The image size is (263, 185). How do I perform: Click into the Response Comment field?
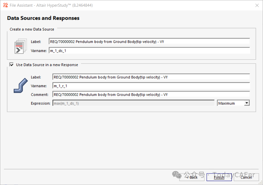coord(151,95)
